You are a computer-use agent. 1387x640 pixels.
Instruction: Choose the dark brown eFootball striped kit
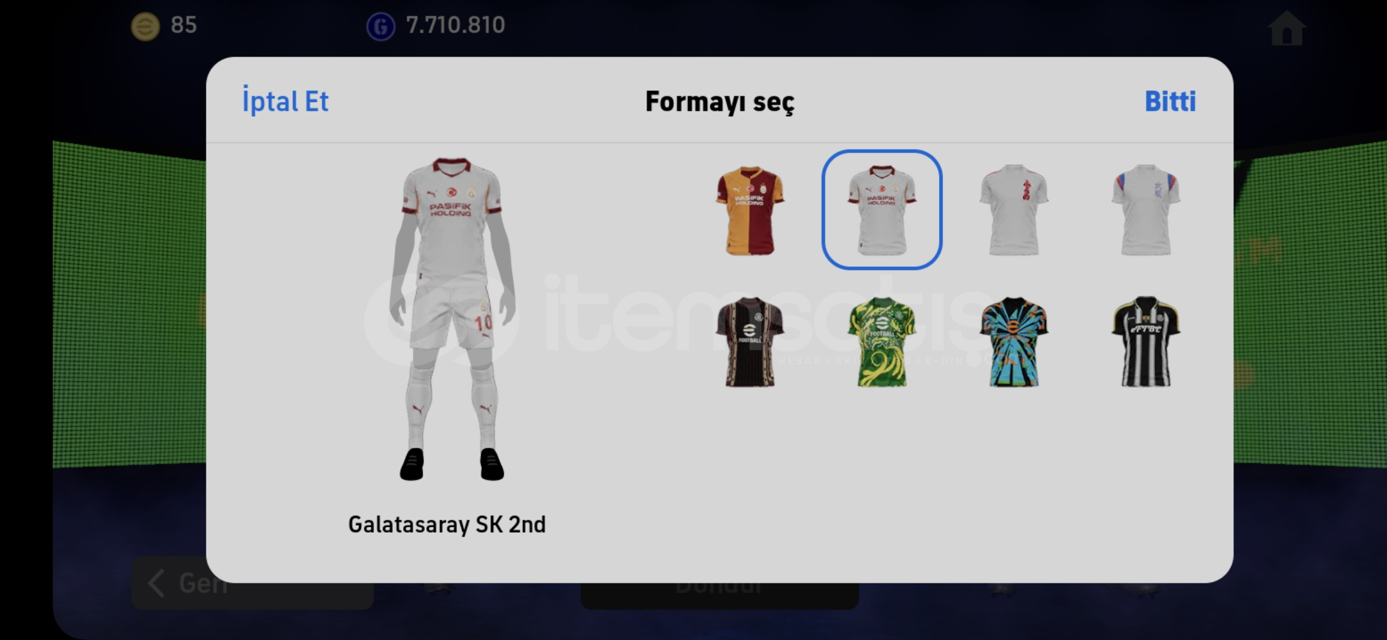[x=750, y=342]
